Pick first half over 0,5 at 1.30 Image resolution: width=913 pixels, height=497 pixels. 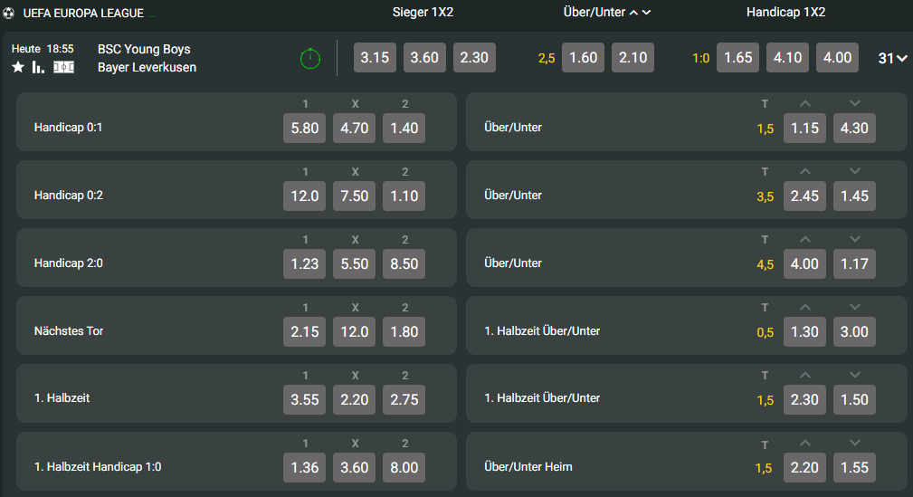pos(804,331)
